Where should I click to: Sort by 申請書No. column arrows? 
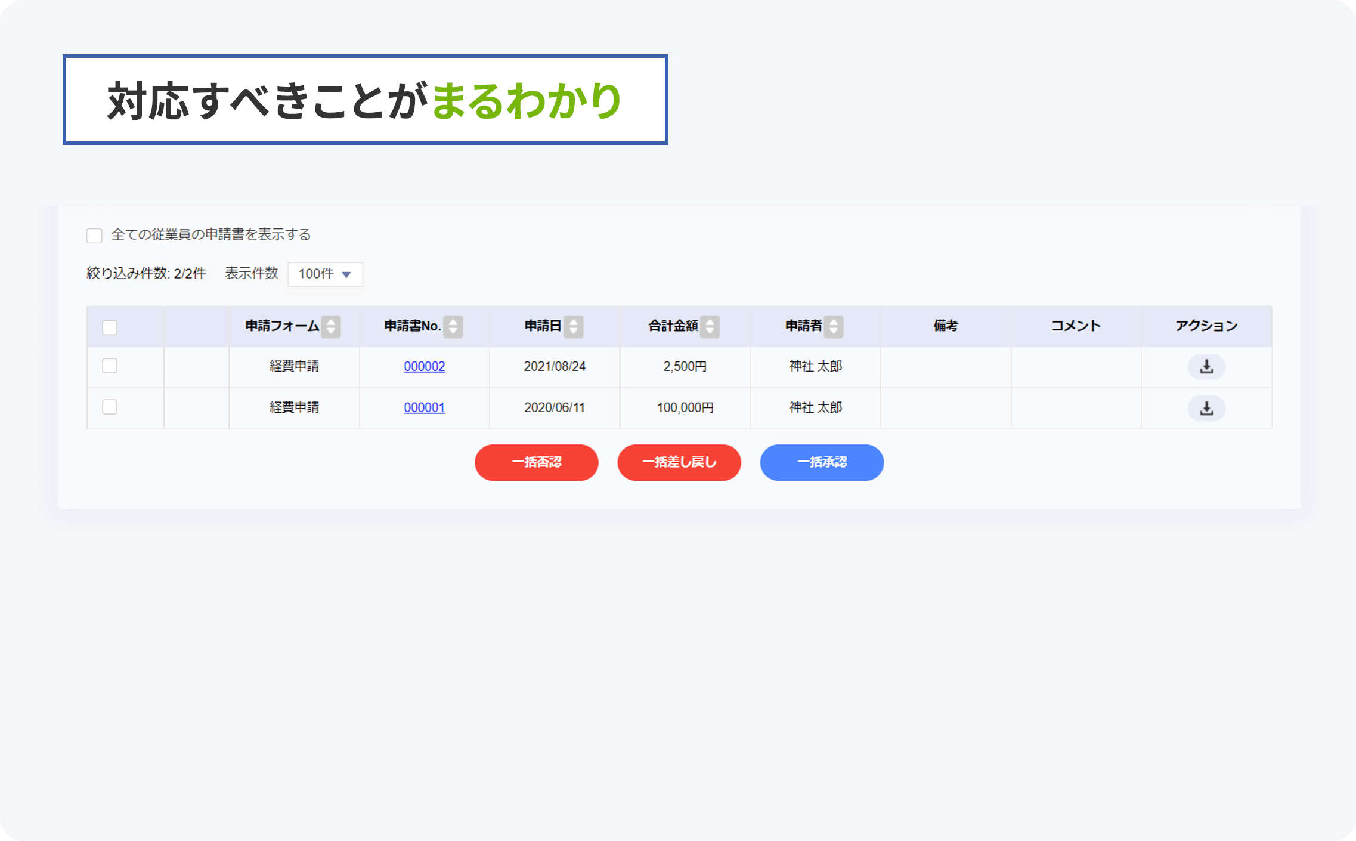(x=453, y=326)
